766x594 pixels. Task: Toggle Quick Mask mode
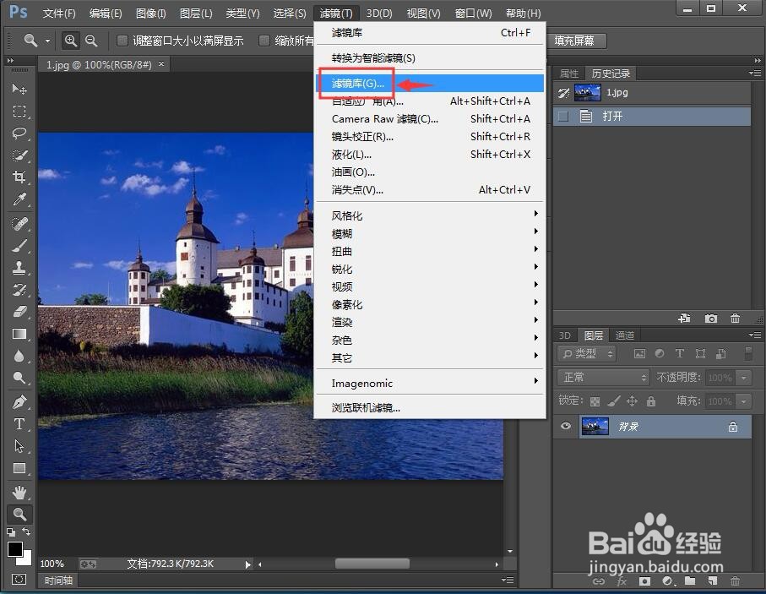(19, 580)
